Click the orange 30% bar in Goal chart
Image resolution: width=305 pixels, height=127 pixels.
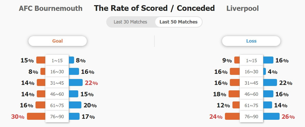(x=36, y=116)
